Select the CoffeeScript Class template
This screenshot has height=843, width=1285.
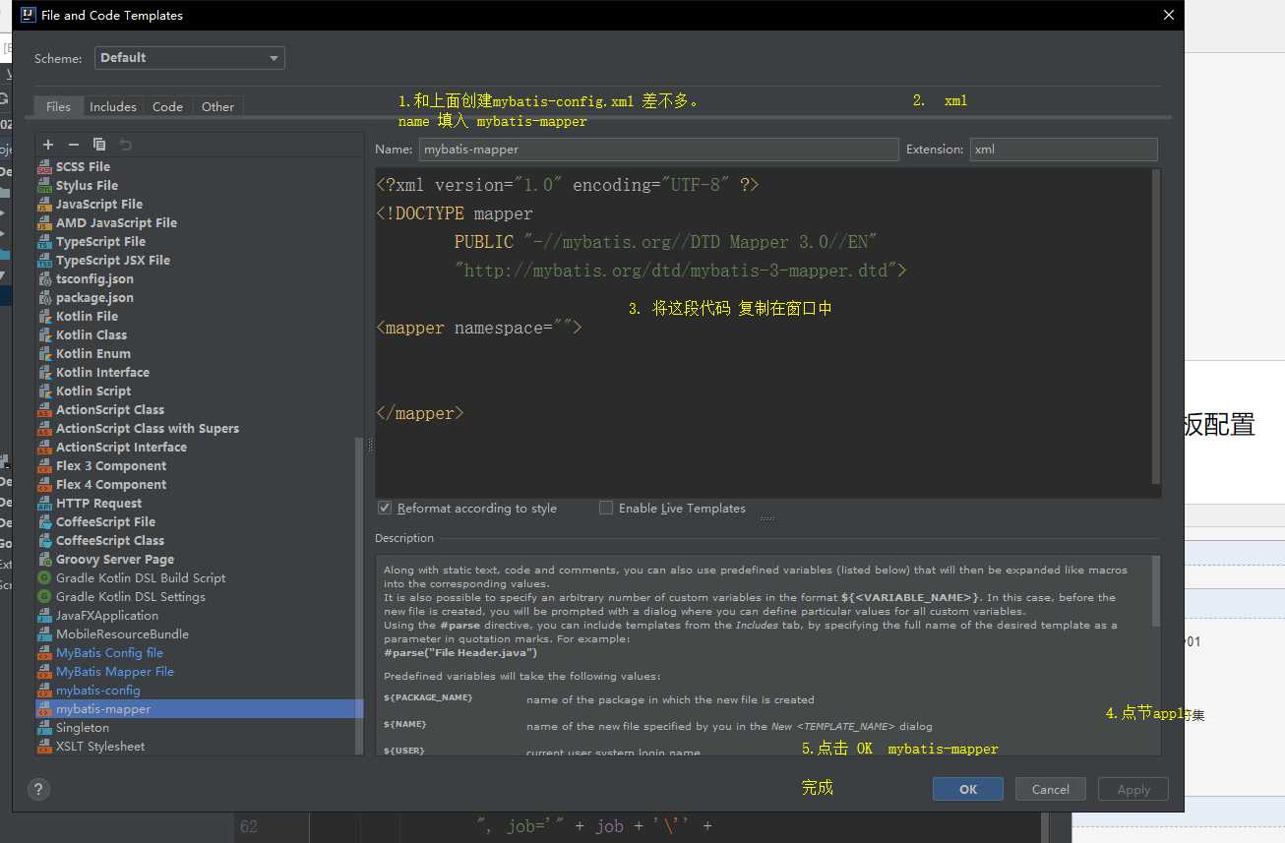pos(200,541)
